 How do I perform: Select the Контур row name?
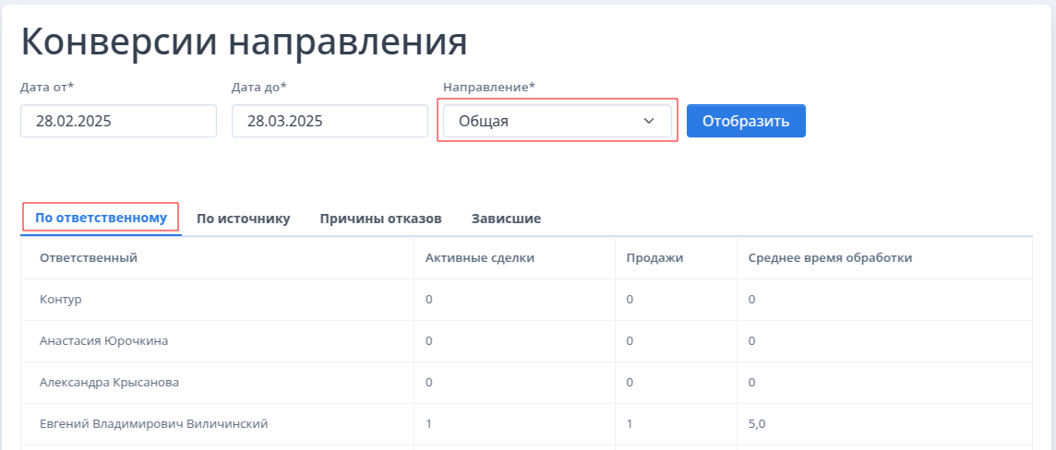click(x=61, y=300)
